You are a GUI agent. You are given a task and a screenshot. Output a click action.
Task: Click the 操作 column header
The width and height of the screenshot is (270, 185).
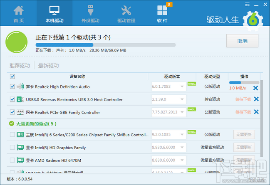click(244, 76)
